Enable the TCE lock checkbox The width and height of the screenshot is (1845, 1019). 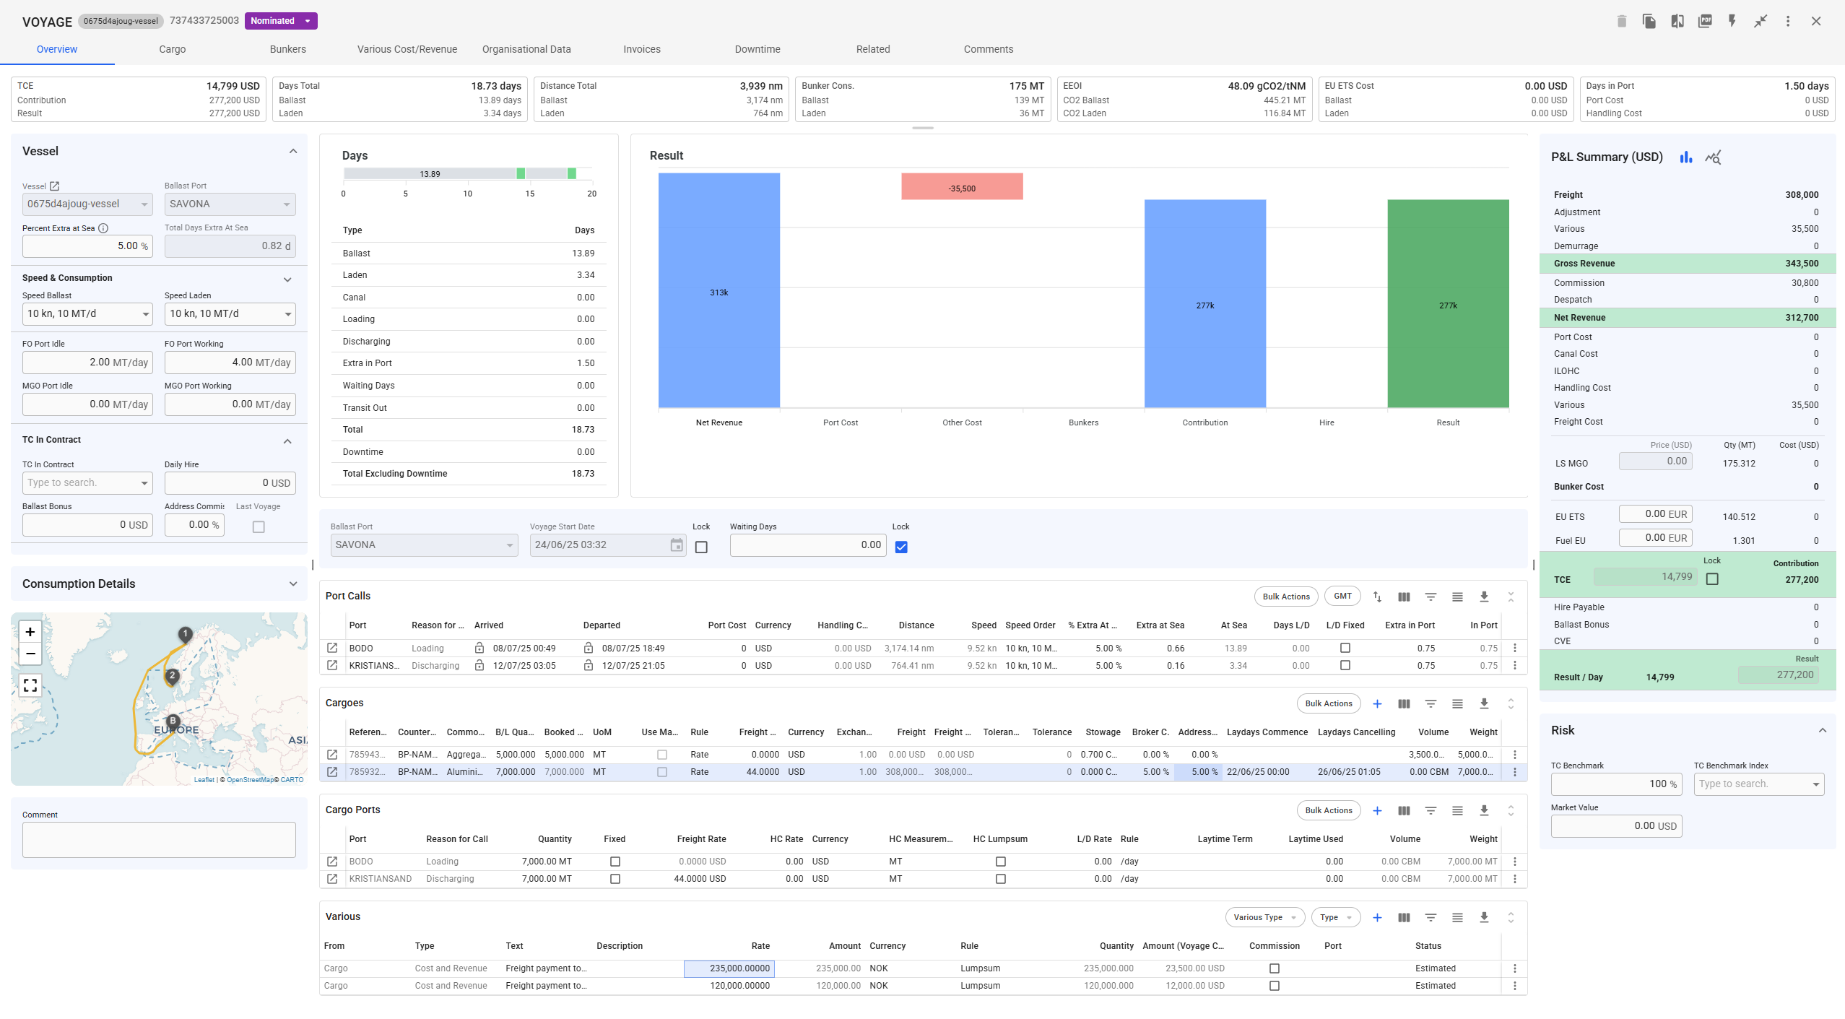pyautogui.click(x=1712, y=578)
